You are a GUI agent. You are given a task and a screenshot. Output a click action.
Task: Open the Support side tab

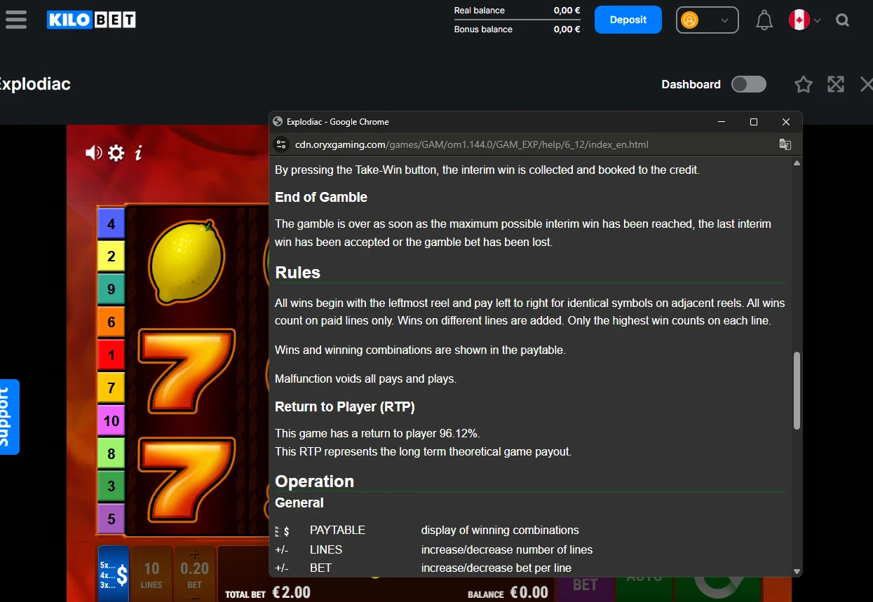(9, 417)
